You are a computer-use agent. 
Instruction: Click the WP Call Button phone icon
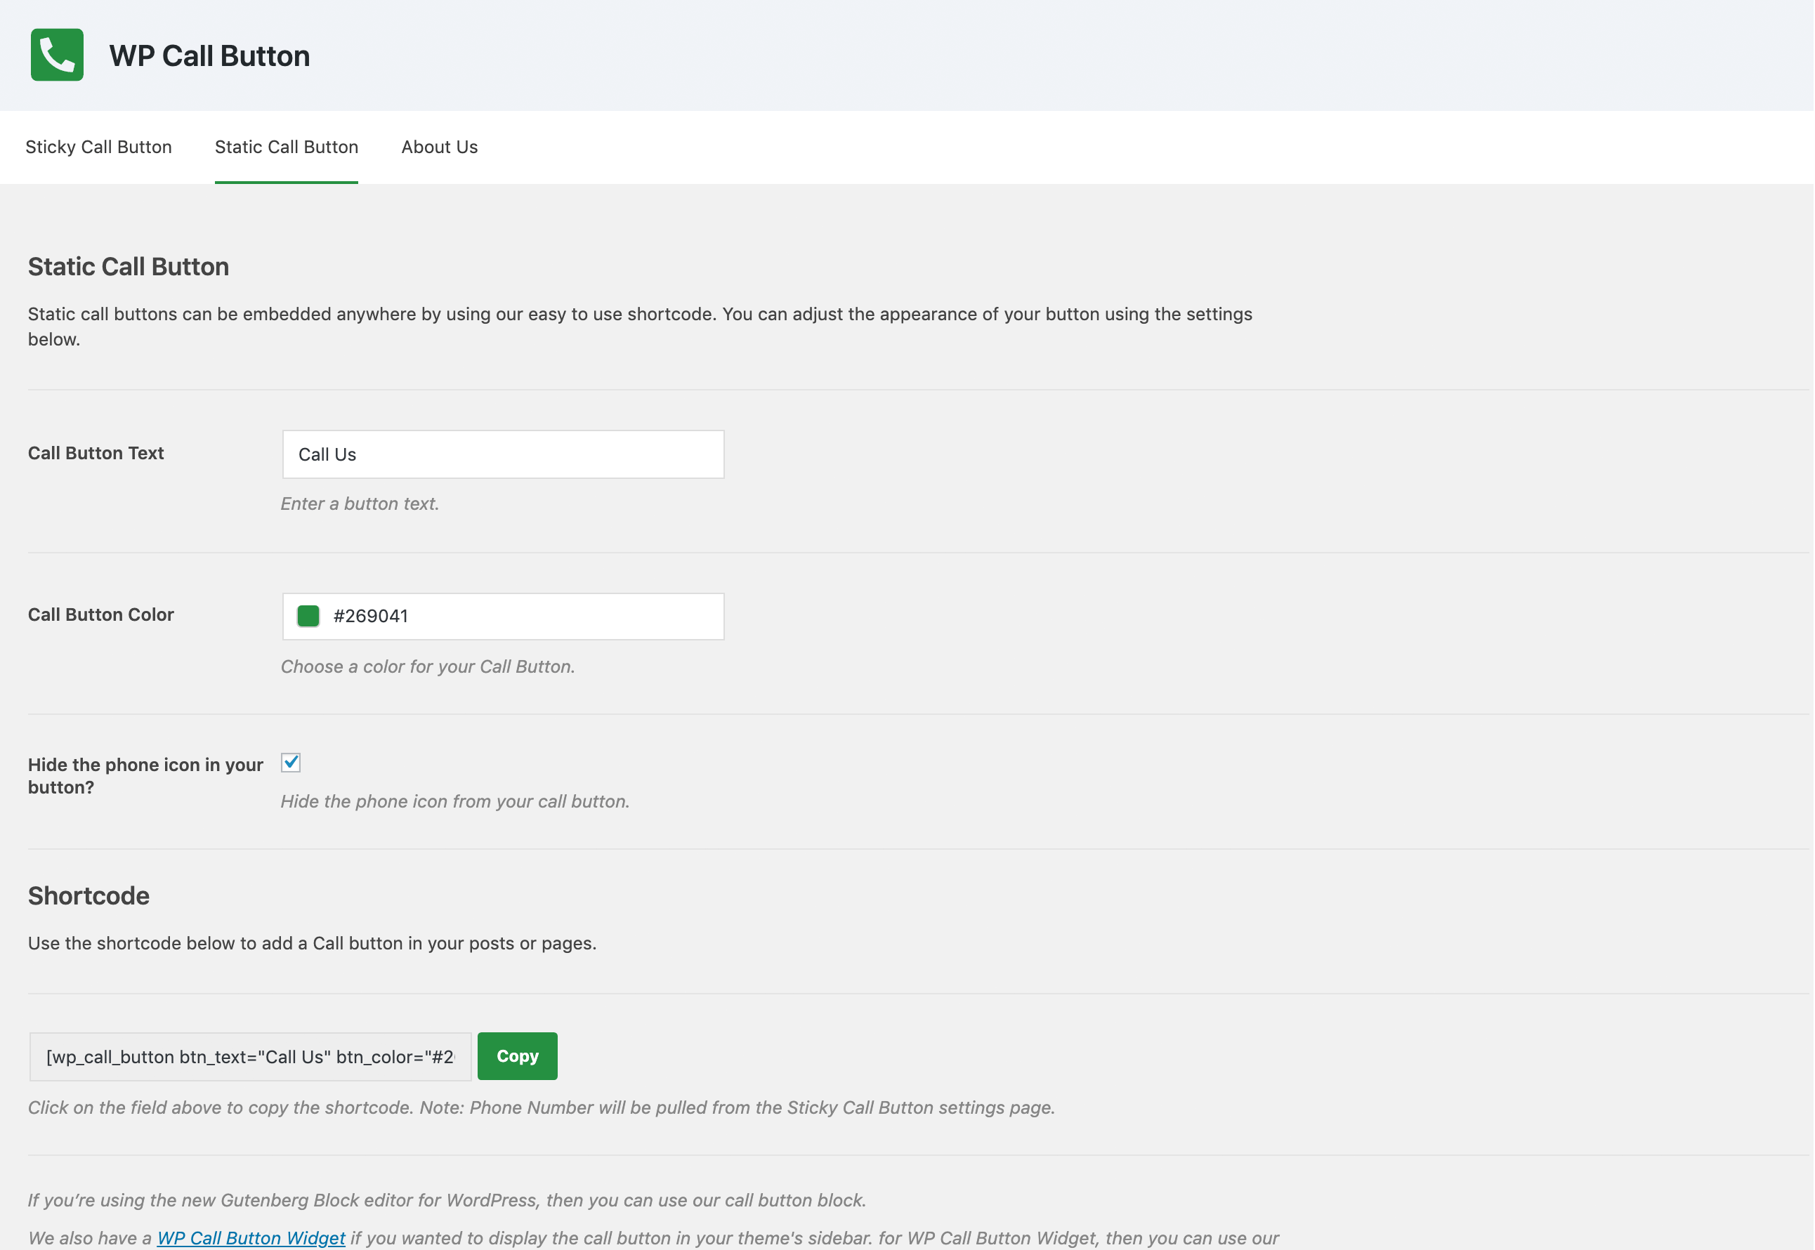[x=57, y=55]
